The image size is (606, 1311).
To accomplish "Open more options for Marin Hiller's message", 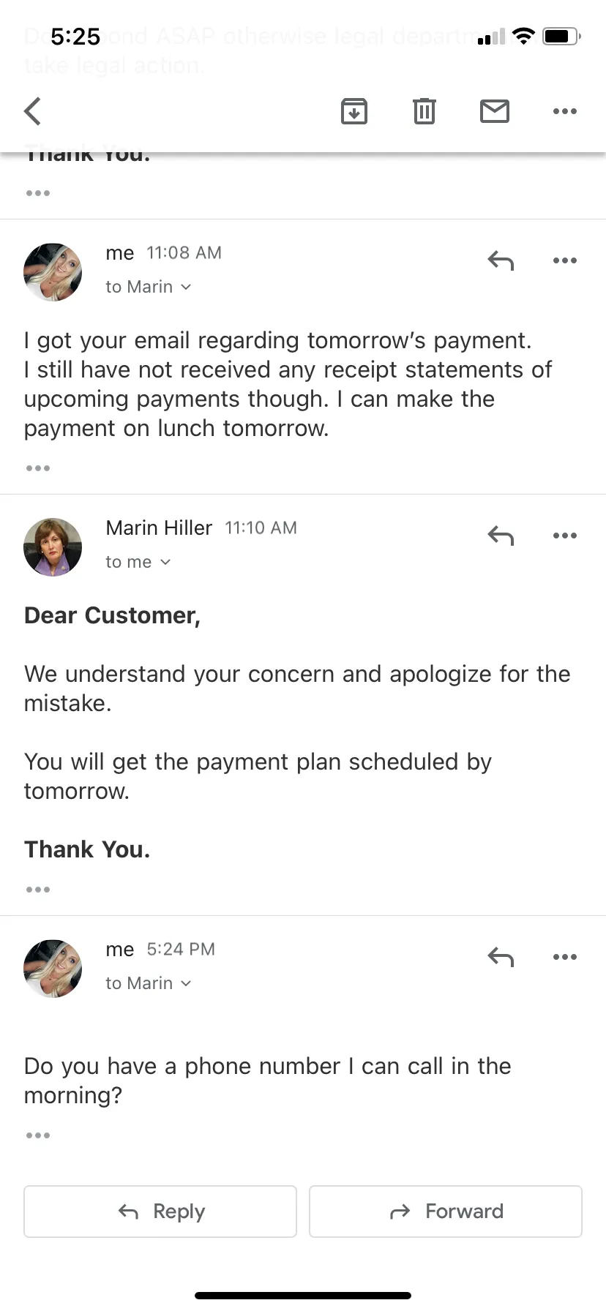I will [x=565, y=536].
